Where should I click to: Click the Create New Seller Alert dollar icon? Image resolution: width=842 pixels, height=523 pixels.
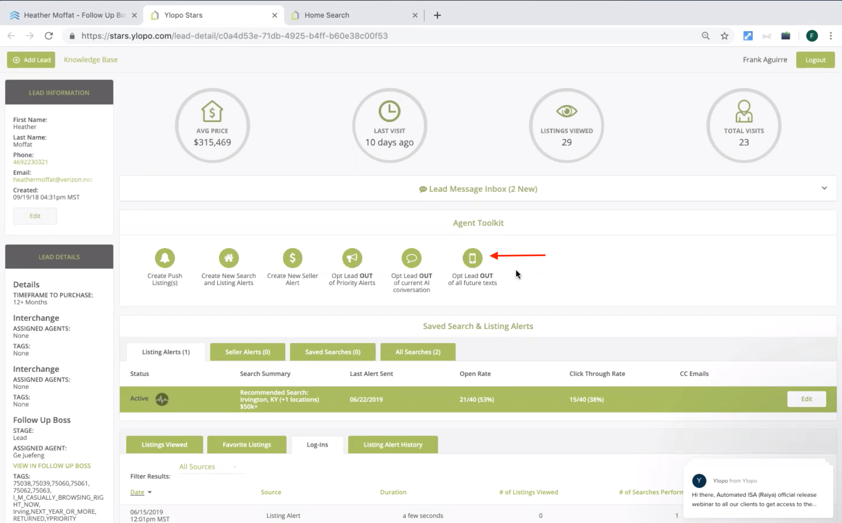(x=292, y=258)
